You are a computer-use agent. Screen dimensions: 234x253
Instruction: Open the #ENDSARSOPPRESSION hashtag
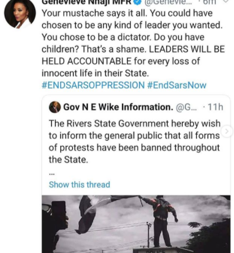pyautogui.click(x=93, y=85)
